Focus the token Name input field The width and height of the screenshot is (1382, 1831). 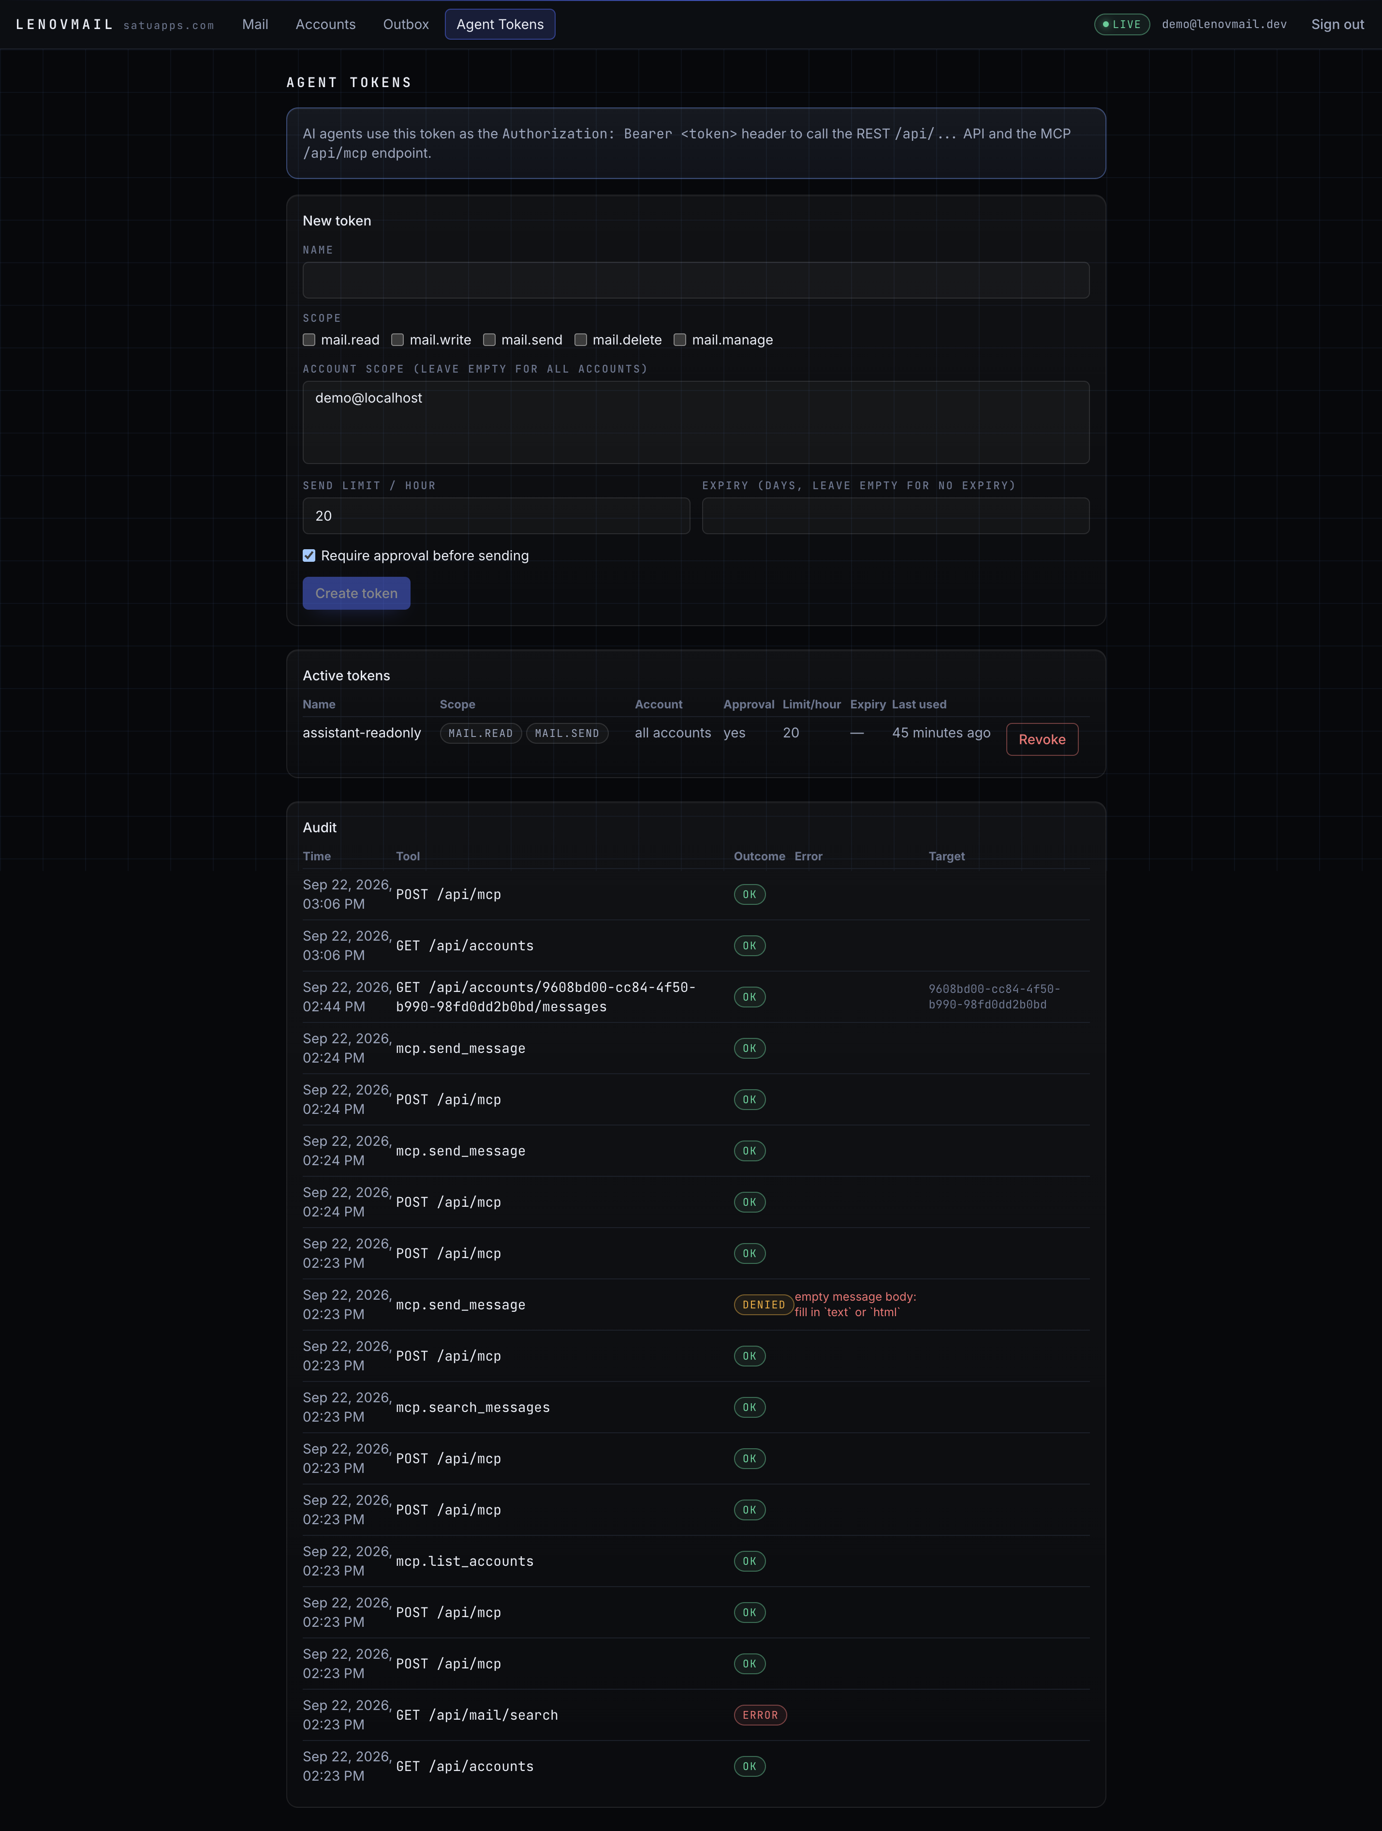click(x=695, y=280)
